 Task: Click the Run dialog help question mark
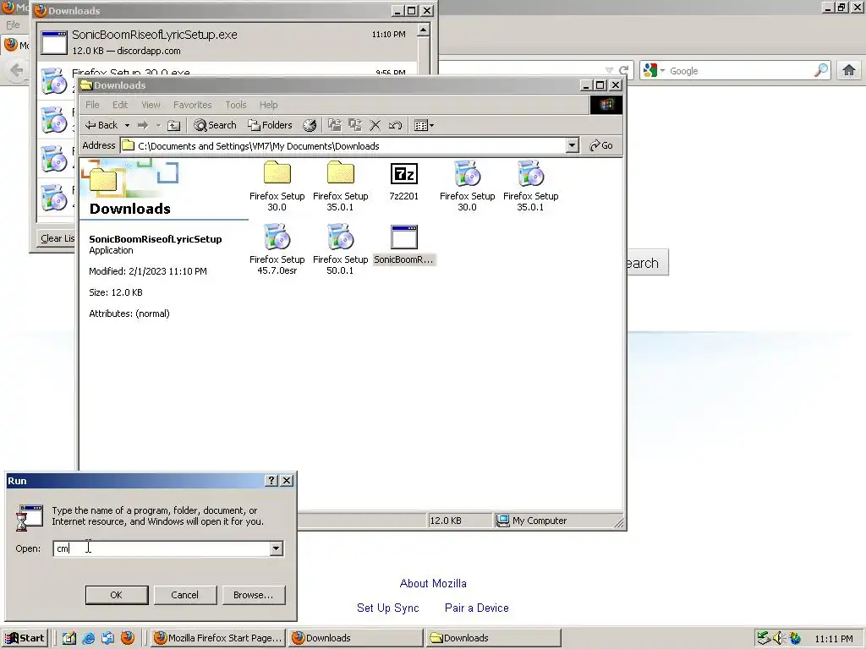coord(271,481)
